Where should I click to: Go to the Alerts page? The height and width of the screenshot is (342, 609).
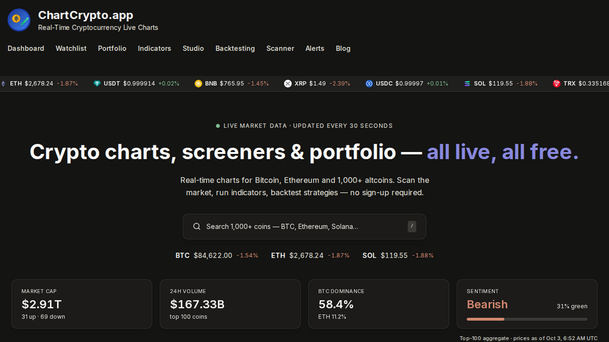click(315, 49)
